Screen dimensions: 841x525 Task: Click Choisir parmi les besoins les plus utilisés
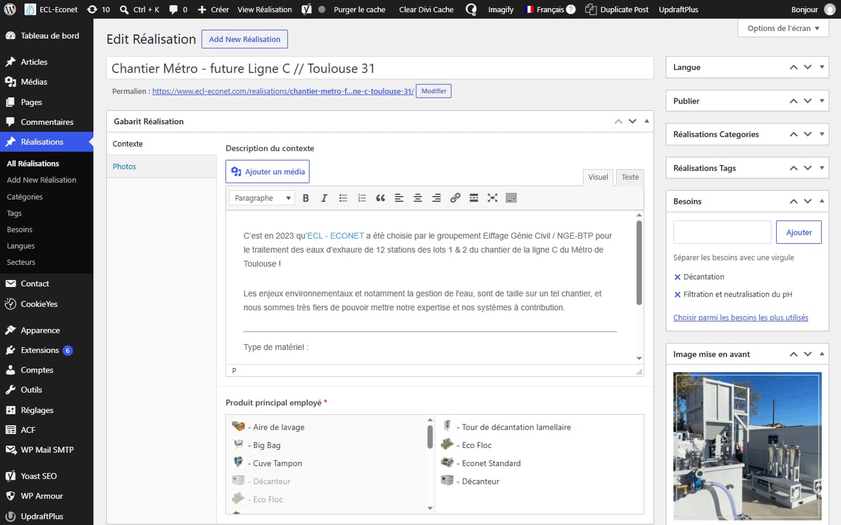(741, 318)
